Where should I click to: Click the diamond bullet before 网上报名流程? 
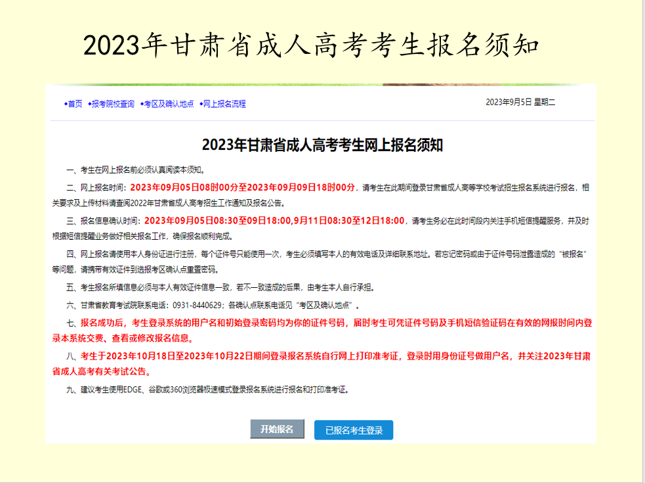201,104
